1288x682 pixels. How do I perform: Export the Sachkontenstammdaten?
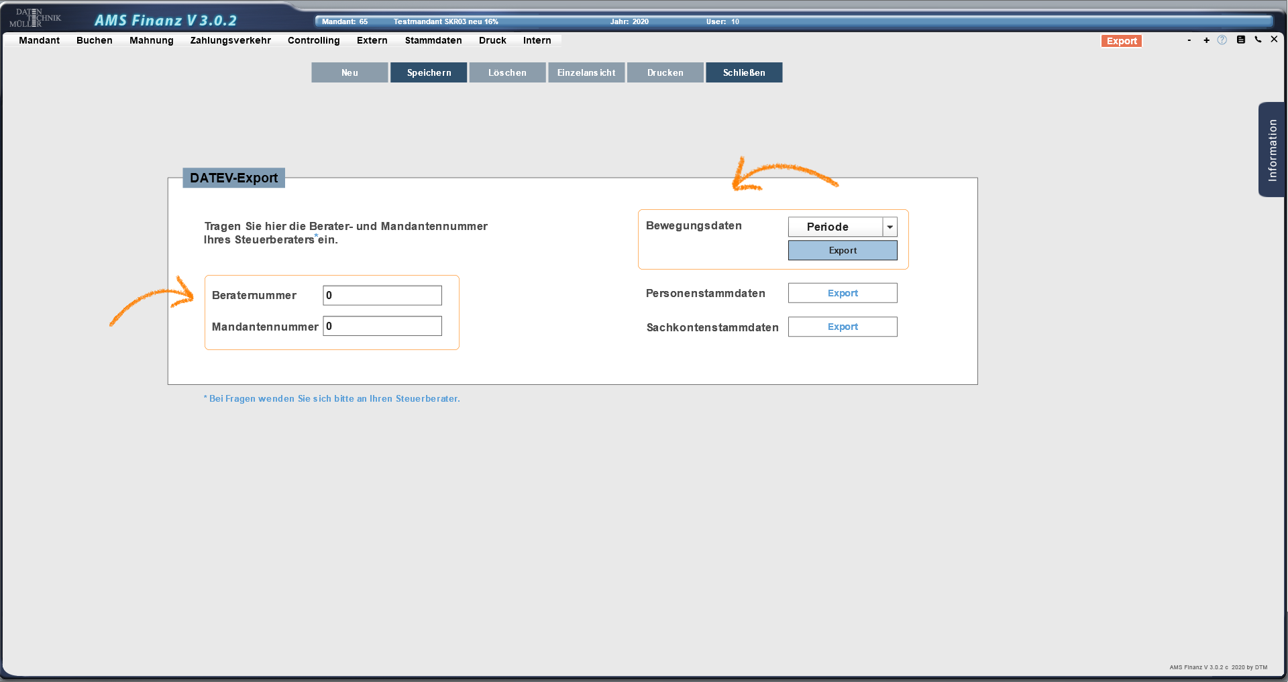(843, 327)
